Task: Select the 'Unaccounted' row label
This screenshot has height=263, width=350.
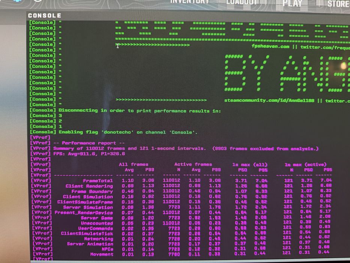Action: pyautogui.click(x=97, y=223)
